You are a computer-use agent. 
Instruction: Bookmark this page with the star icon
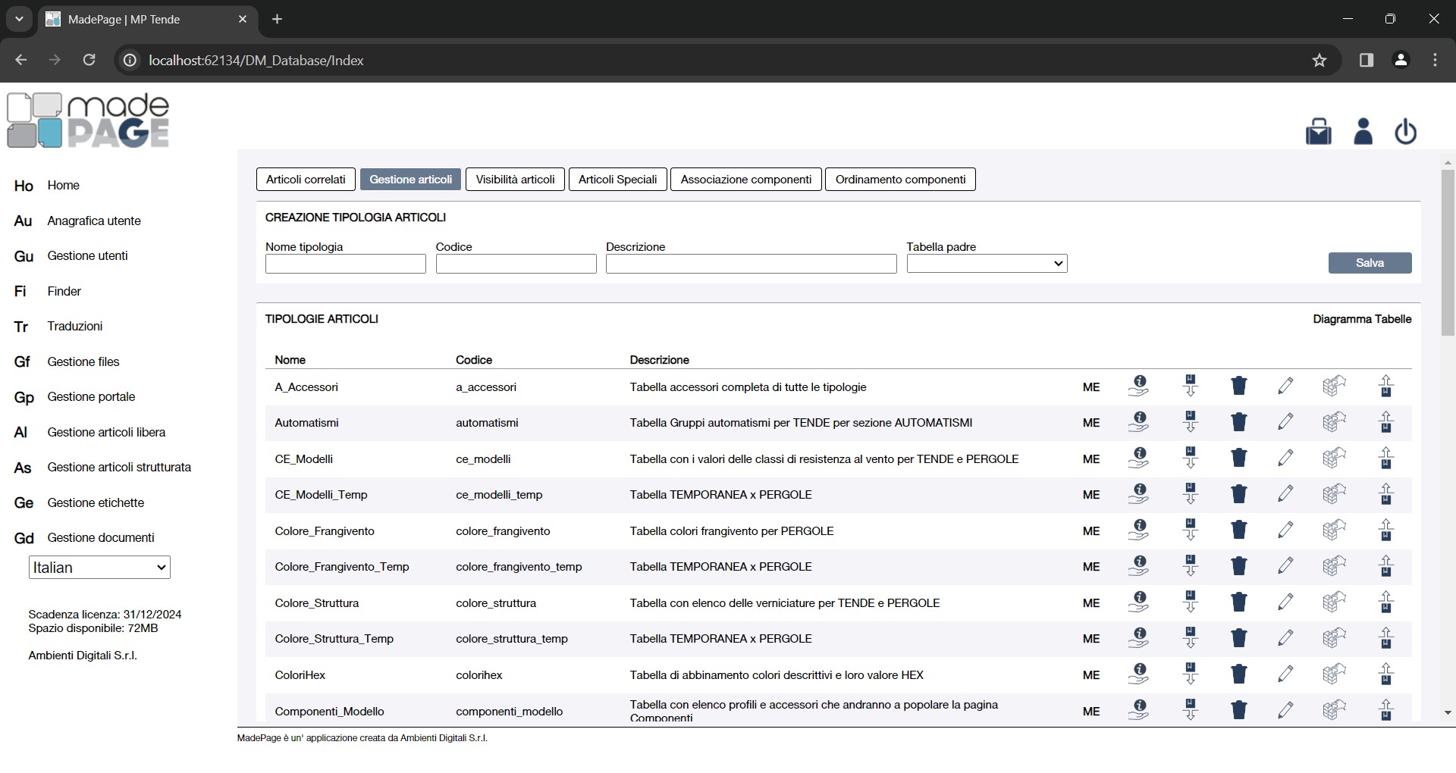tap(1319, 60)
